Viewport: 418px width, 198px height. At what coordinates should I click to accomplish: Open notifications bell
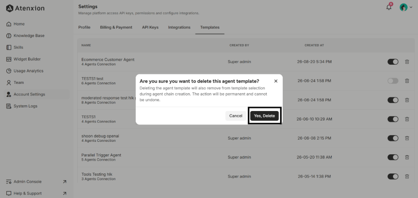pyautogui.click(x=389, y=7)
